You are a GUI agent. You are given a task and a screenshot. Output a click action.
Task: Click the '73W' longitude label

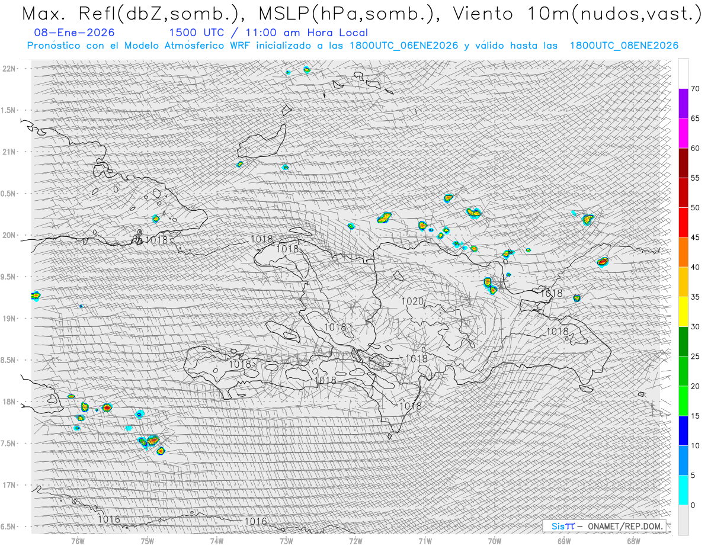[286, 540]
